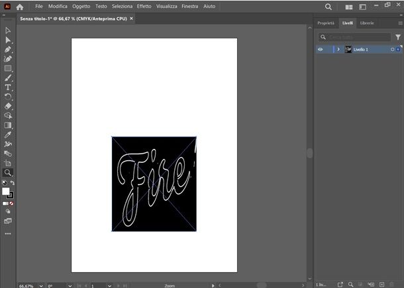Viewport: 404px width, 288px height.
Task: Swap fill and stroke colors
Action: tap(12, 183)
